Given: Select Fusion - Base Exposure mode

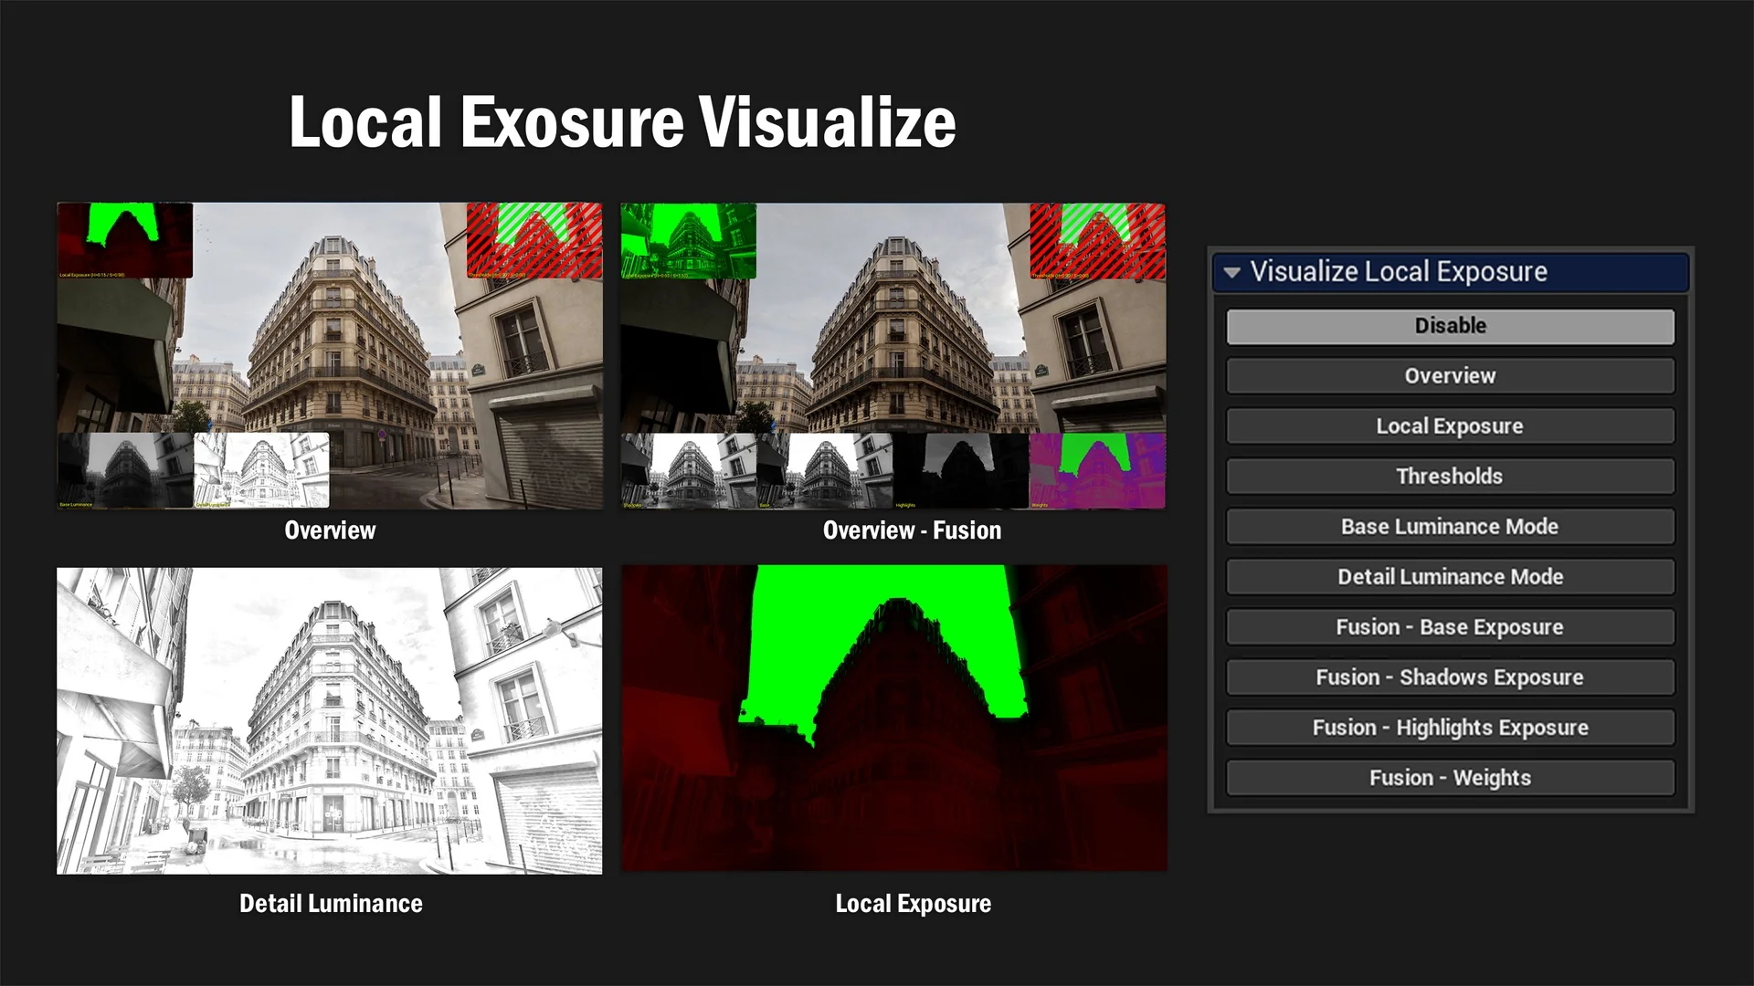Looking at the screenshot, I should [1450, 627].
